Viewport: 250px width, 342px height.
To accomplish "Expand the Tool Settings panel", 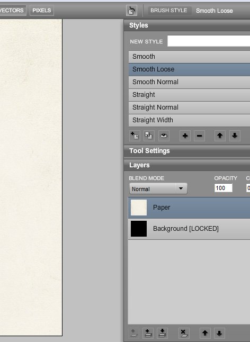I will click(x=187, y=151).
